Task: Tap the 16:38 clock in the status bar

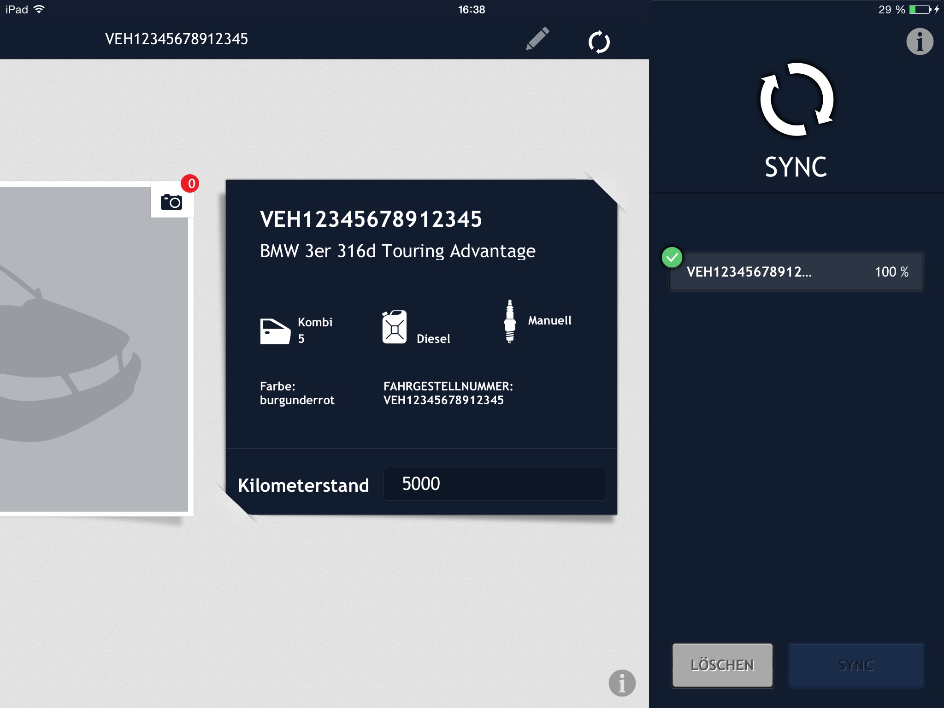Action: 472,10
